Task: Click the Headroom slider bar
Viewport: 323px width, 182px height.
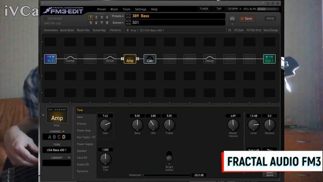Action: [167, 175]
